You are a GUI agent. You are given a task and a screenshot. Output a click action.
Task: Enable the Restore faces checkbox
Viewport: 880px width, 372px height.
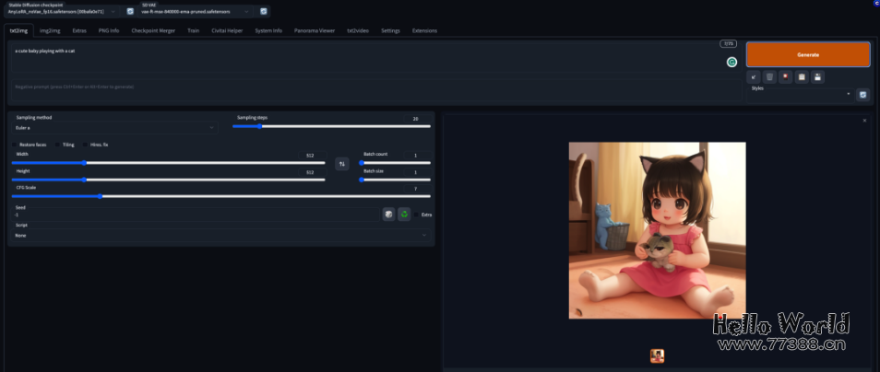click(x=15, y=145)
